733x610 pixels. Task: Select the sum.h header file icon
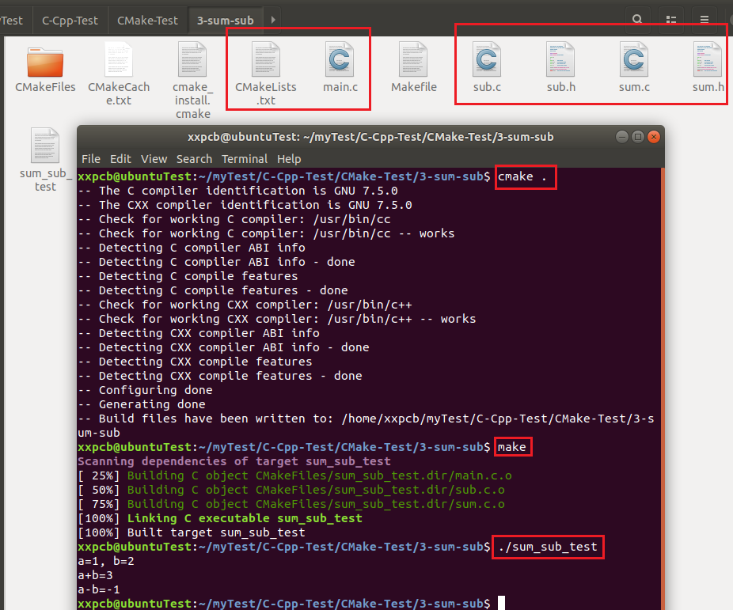[708, 59]
